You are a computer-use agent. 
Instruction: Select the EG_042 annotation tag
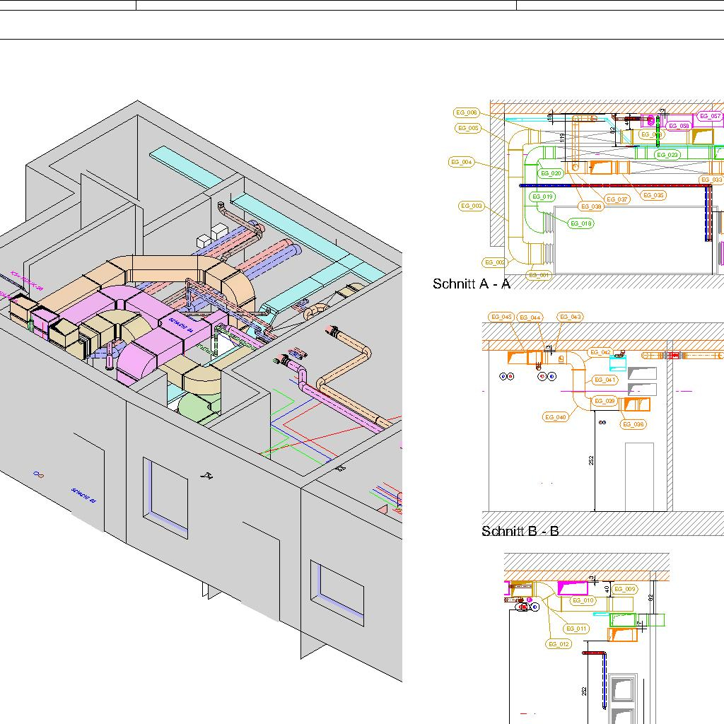(600, 352)
